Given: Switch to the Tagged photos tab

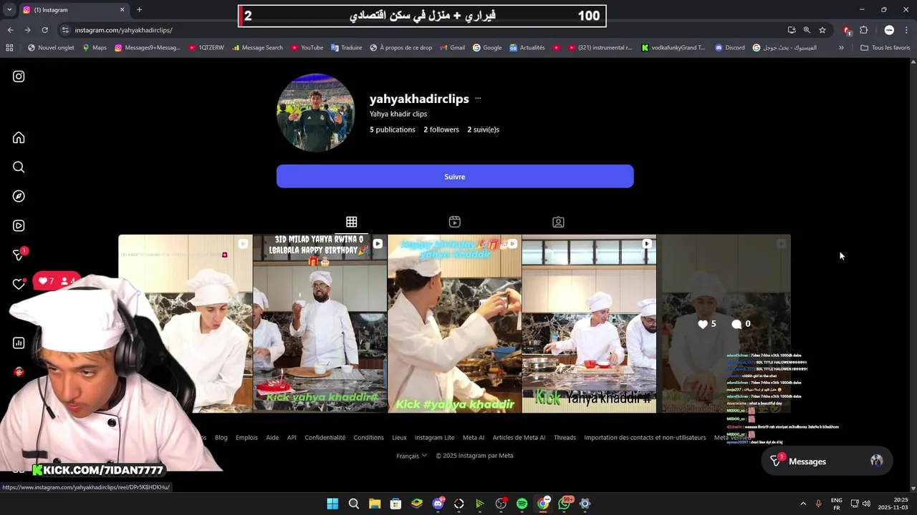Looking at the screenshot, I should (x=558, y=222).
